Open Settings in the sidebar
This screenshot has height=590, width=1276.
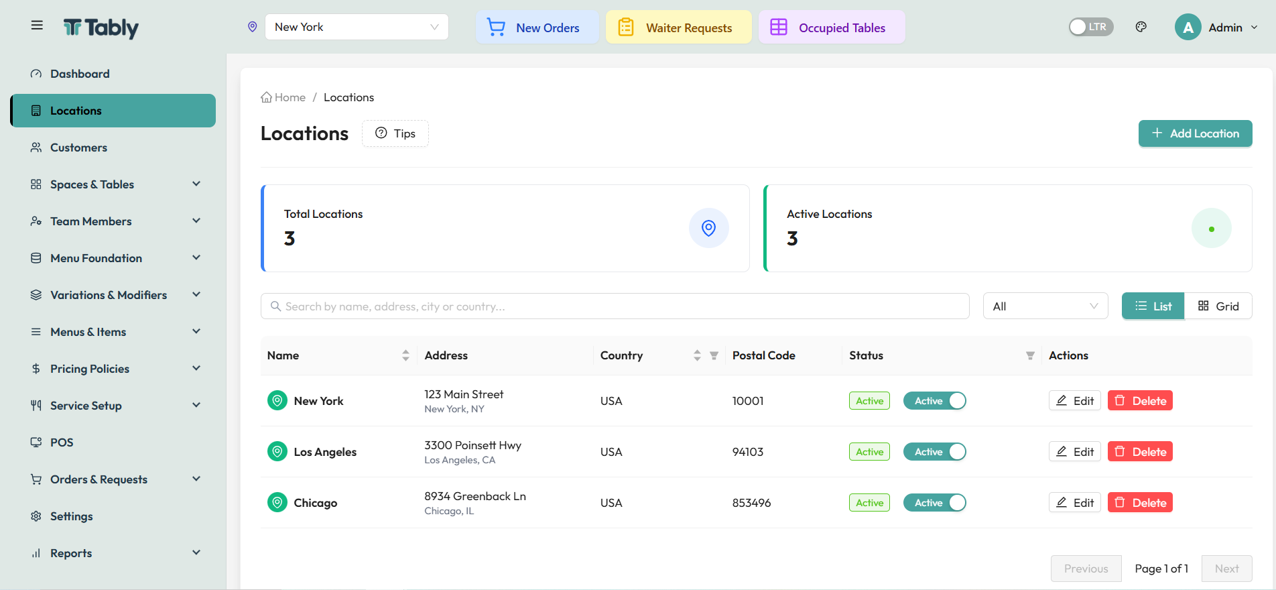113,516
